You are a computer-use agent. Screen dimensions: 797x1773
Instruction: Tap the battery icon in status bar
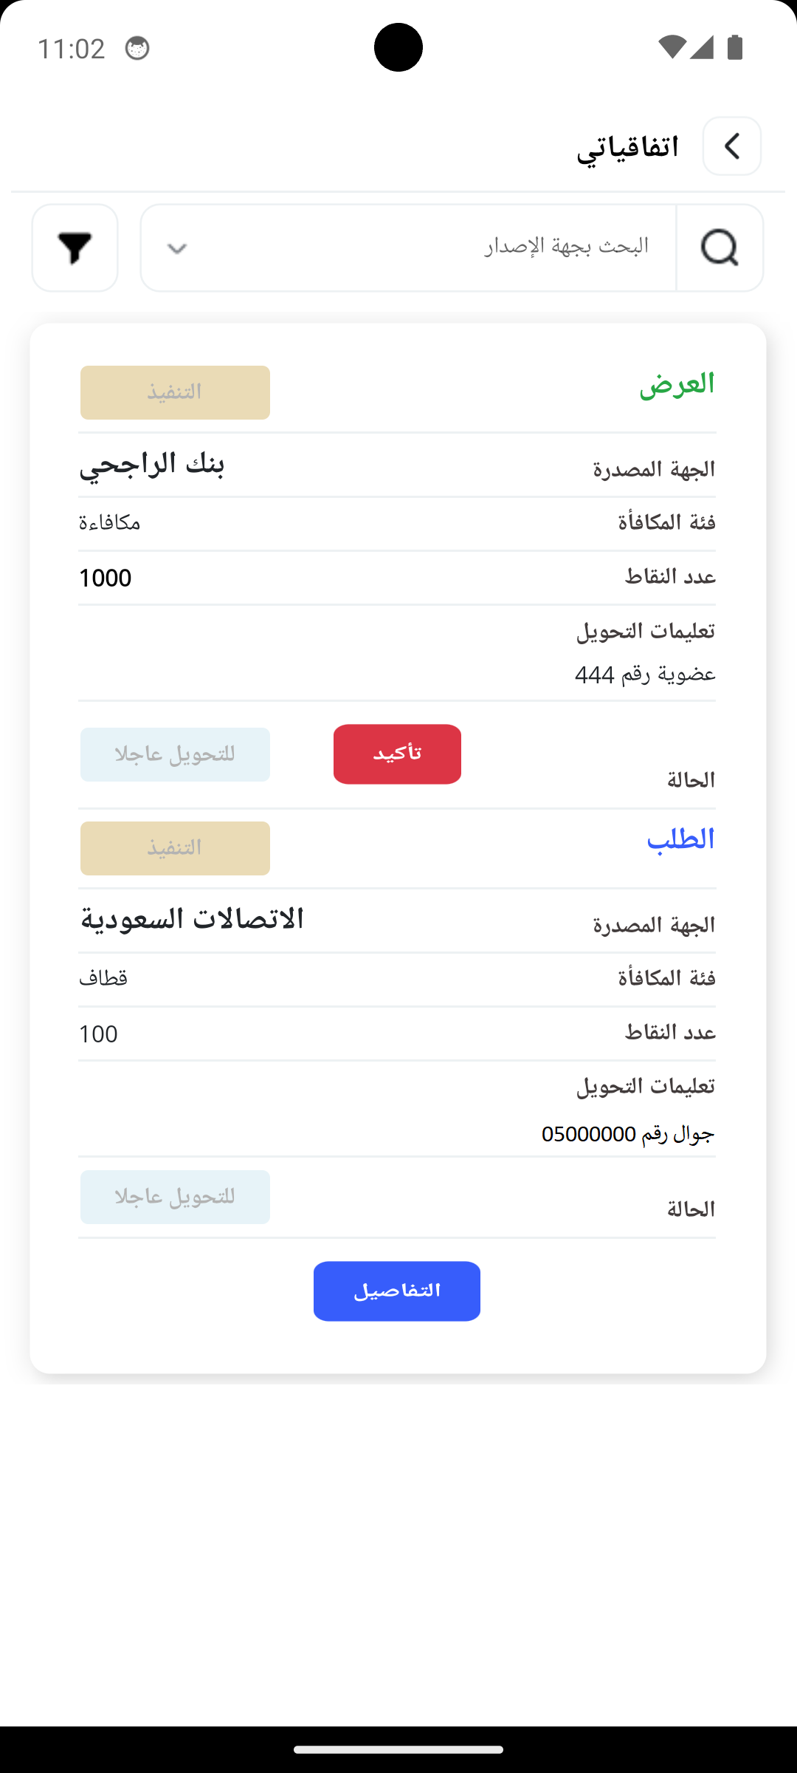pos(734,48)
